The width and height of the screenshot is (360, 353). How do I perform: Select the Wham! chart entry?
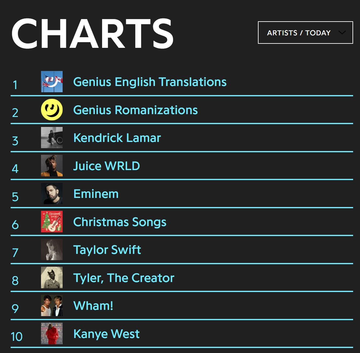click(x=93, y=305)
